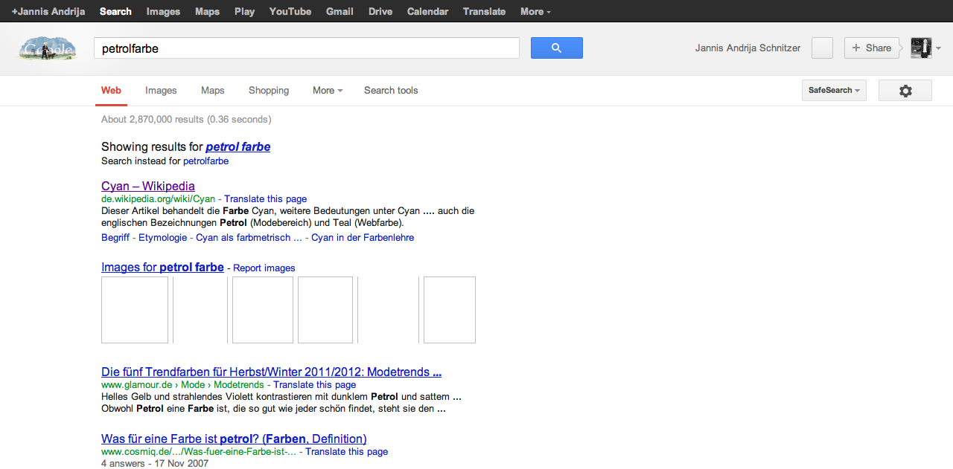
Task: Open Play from the top bar
Action: pos(244,11)
